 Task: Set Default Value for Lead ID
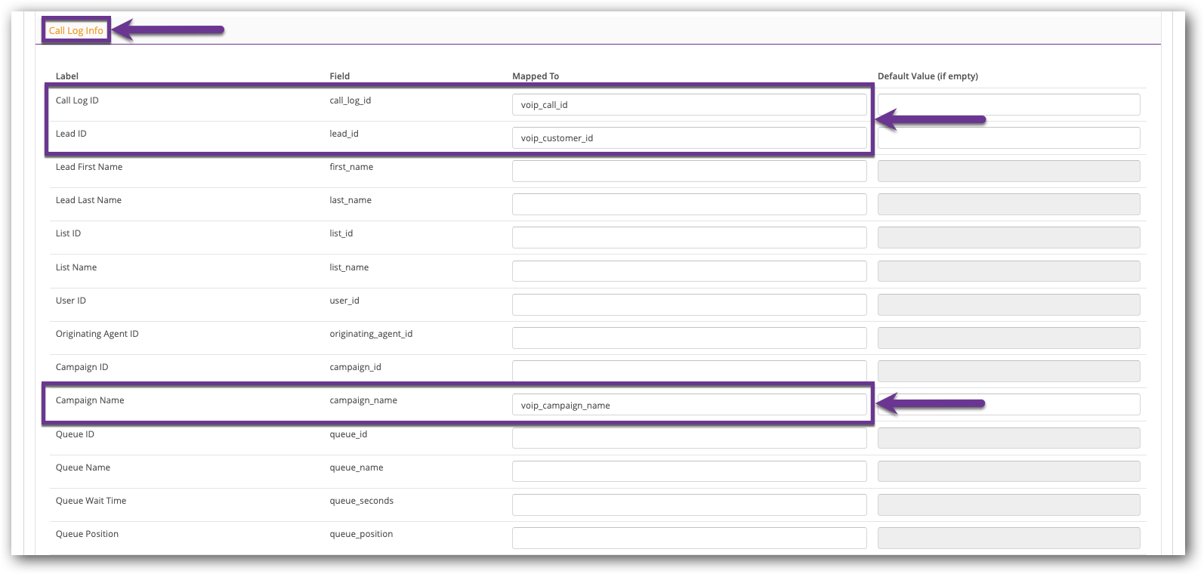pyautogui.click(x=1008, y=138)
